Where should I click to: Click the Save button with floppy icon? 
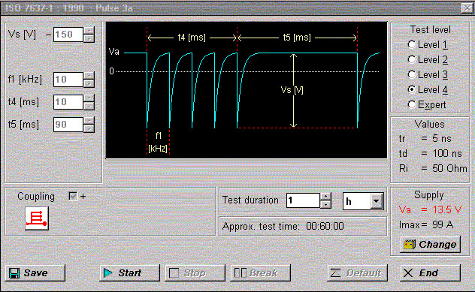(x=35, y=273)
